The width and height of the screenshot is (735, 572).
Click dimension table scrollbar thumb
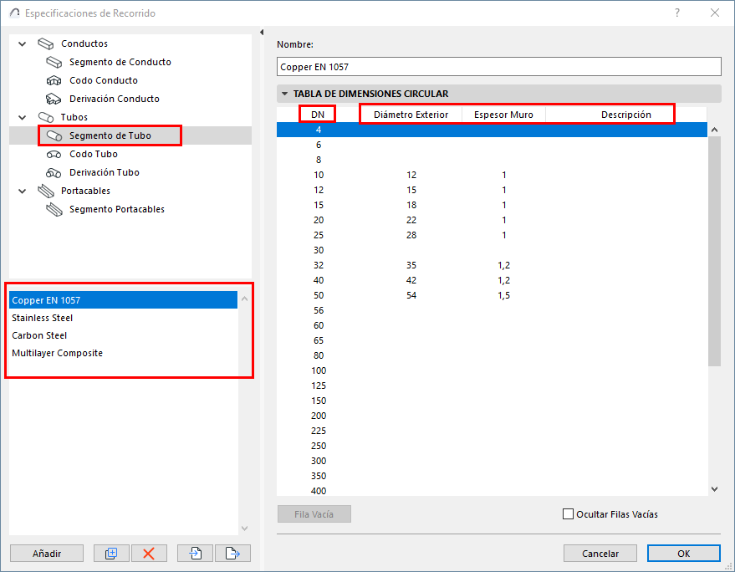click(714, 252)
